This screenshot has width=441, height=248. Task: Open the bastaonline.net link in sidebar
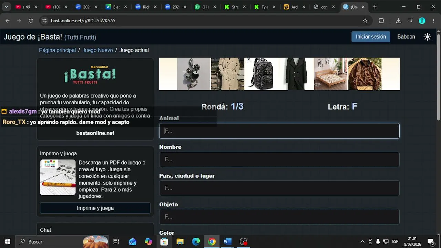(x=95, y=133)
